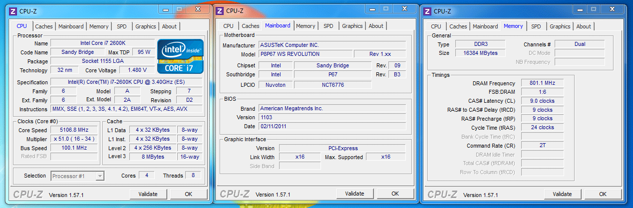This screenshot has height=208, width=633.
Task: Click OK in the CPU window
Action: click(188, 194)
